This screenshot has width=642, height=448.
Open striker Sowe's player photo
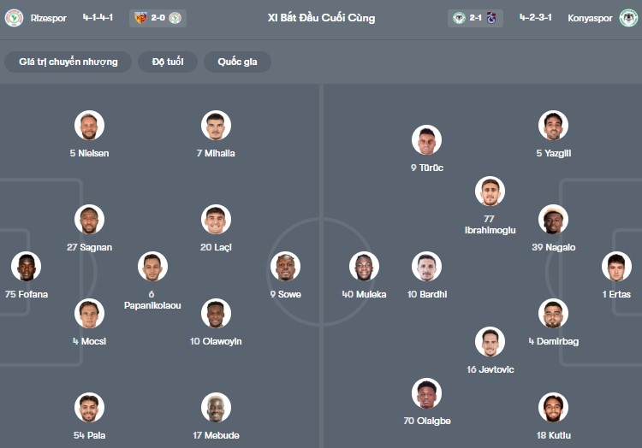(x=285, y=267)
